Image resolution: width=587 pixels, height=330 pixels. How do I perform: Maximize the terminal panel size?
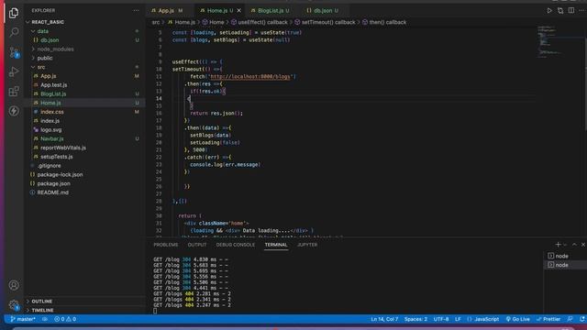(x=575, y=245)
